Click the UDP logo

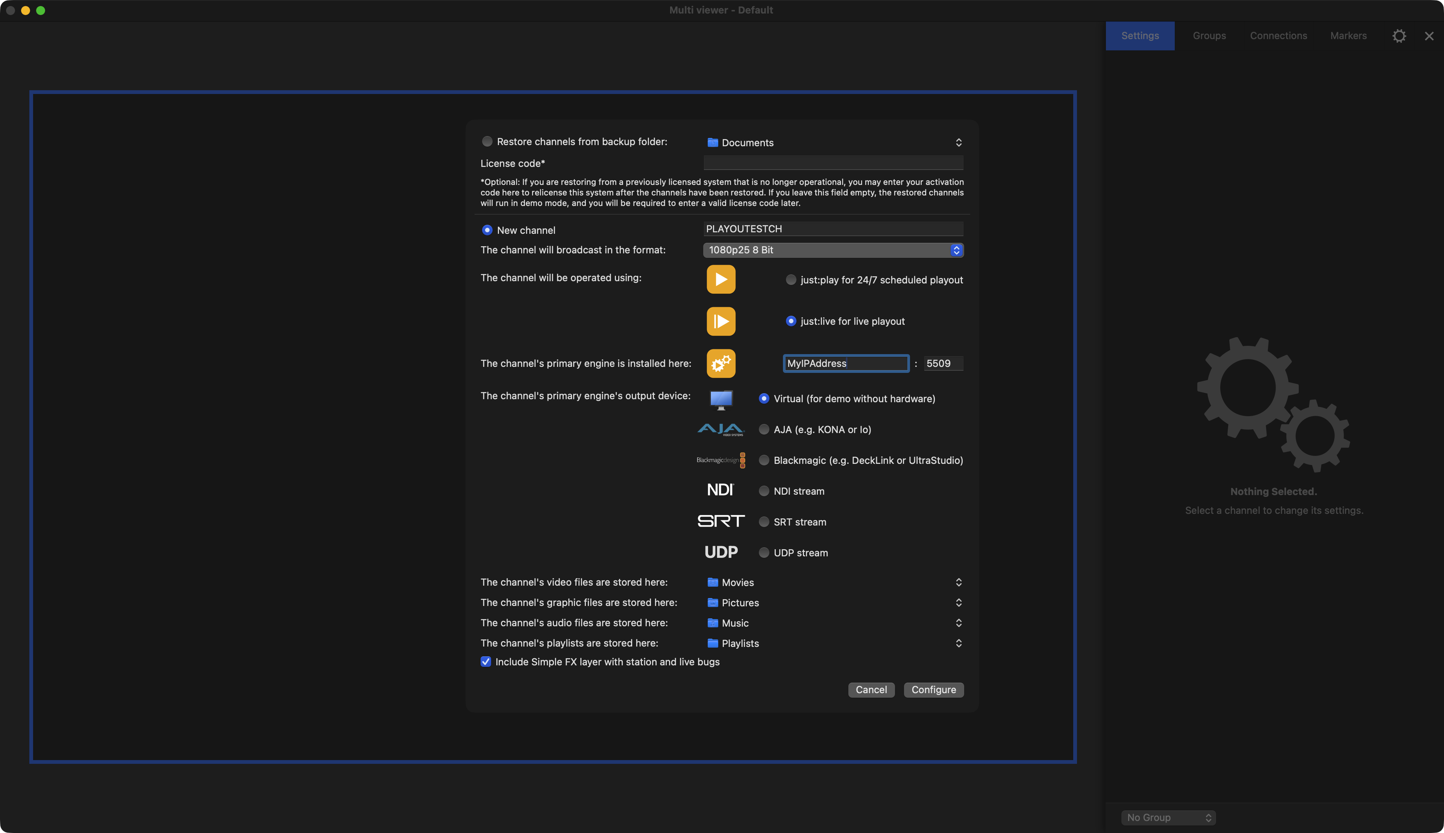(720, 552)
